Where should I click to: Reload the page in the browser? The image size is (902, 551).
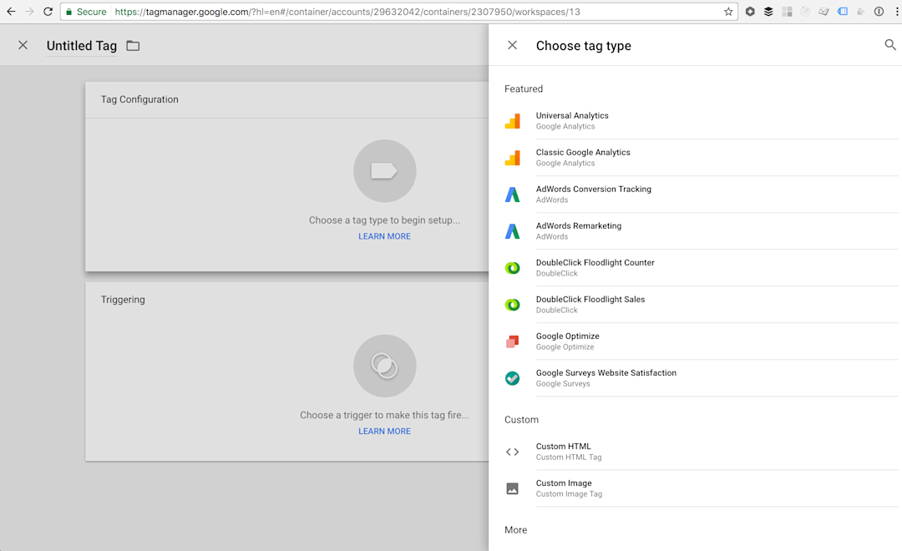(48, 12)
